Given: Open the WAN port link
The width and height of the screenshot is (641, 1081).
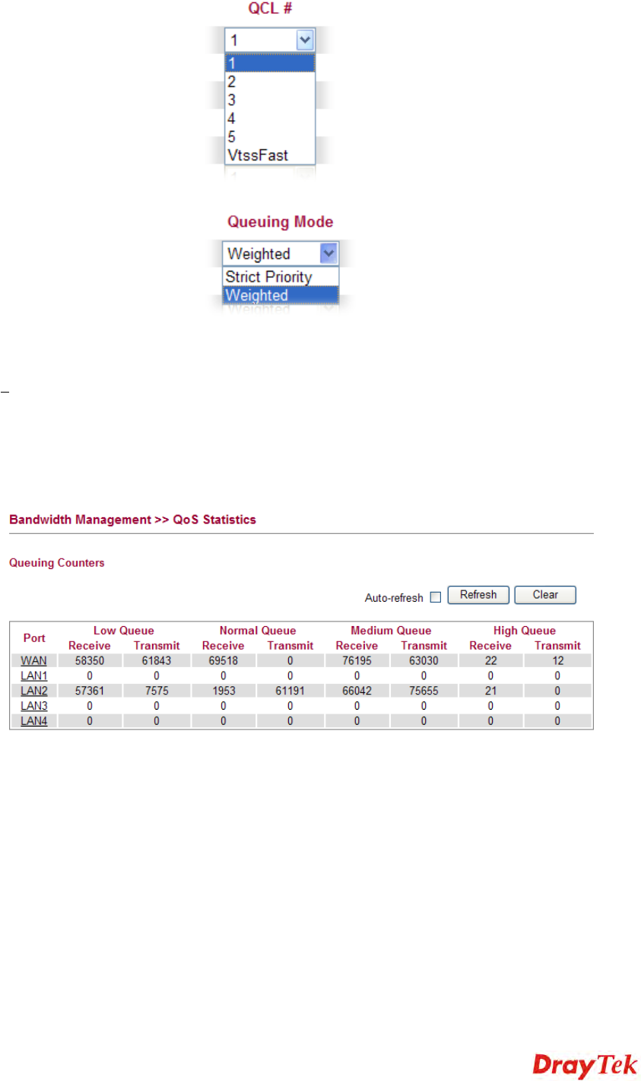Looking at the screenshot, I should point(33,660).
